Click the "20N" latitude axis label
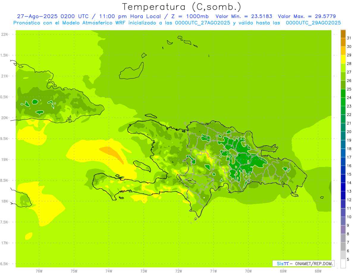 [5, 118]
